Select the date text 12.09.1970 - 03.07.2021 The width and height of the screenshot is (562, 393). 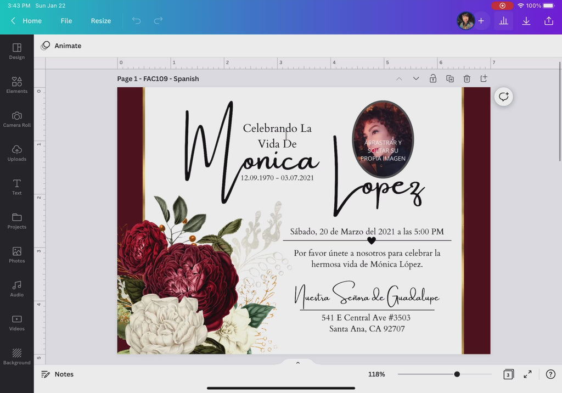[277, 178]
